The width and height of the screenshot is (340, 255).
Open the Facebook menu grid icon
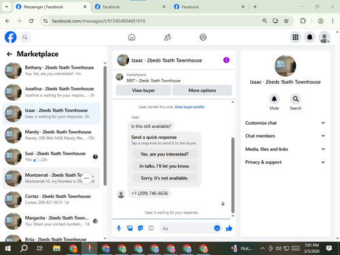pos(295,37)
